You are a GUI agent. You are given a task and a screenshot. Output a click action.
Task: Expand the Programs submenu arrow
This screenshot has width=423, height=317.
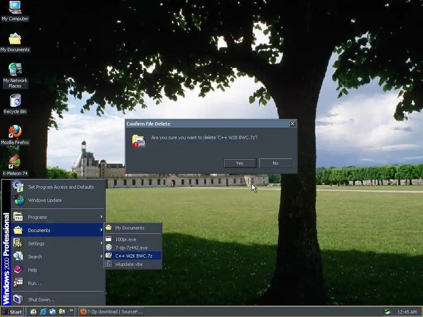[x=102, y=217]
